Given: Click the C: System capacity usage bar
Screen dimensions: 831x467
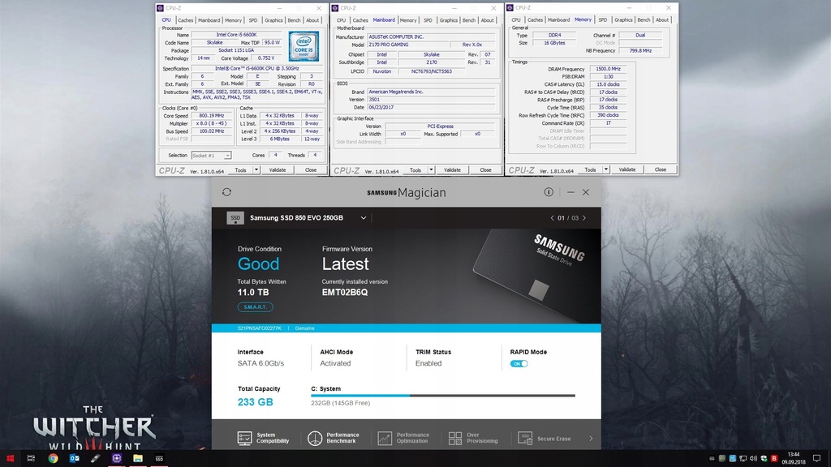Looking at the screenshot, I should point(443,396).
